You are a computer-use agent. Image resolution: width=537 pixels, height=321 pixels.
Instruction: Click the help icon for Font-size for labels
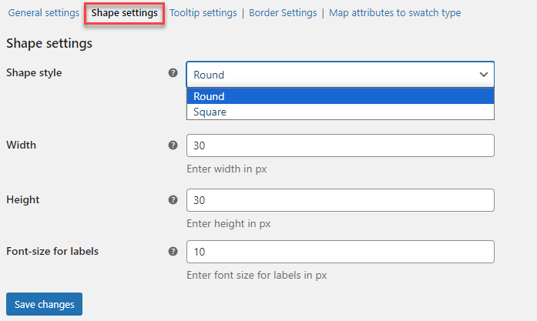173,251
